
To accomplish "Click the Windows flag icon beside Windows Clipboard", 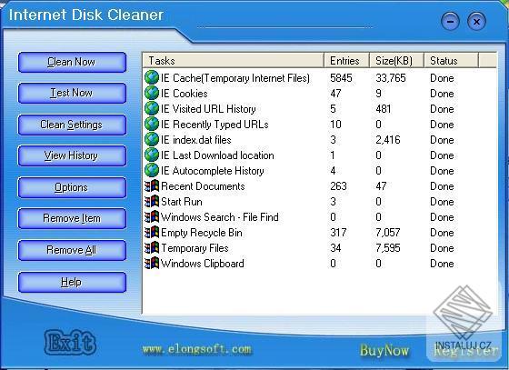I will 152,264.
